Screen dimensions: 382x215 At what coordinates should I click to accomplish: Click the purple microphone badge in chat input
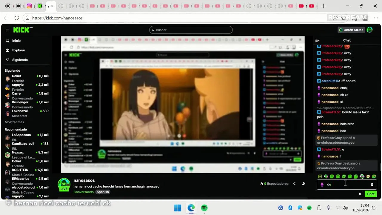322,185
